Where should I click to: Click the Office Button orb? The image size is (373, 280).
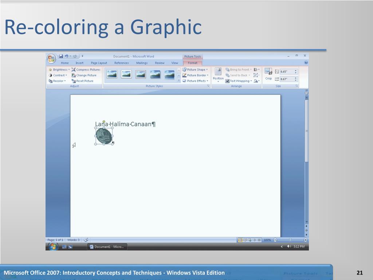pyautogui.click(x=51, y=59)
